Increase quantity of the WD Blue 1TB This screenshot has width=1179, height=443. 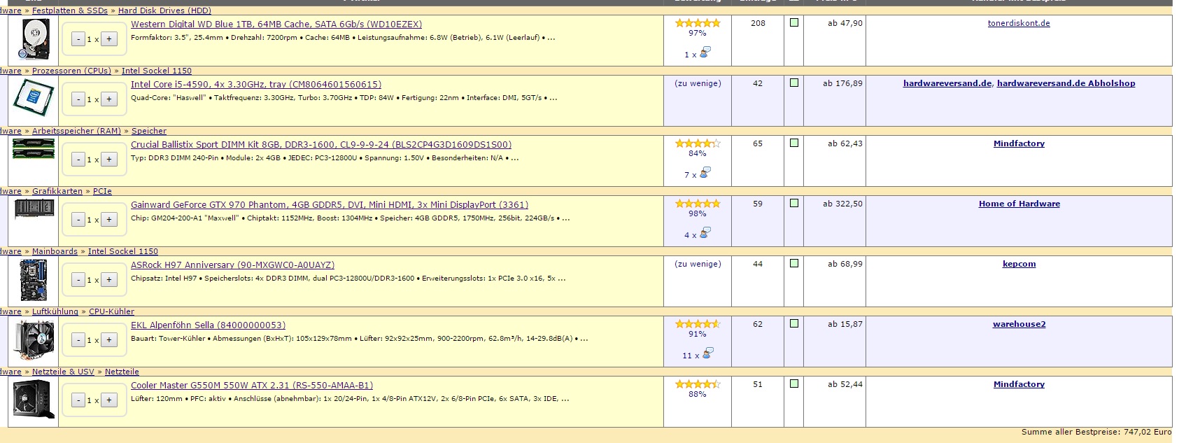pos(109,39)
